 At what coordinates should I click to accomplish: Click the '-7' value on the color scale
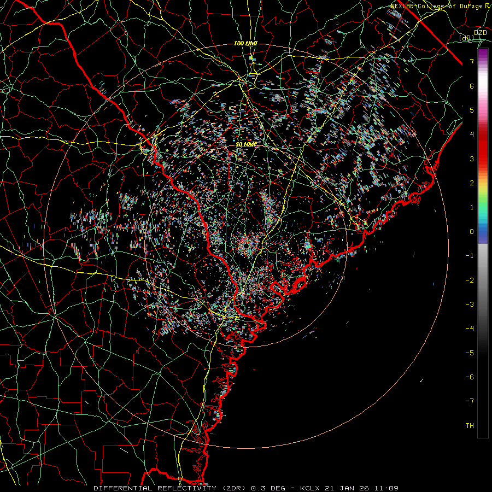(470, 401)
